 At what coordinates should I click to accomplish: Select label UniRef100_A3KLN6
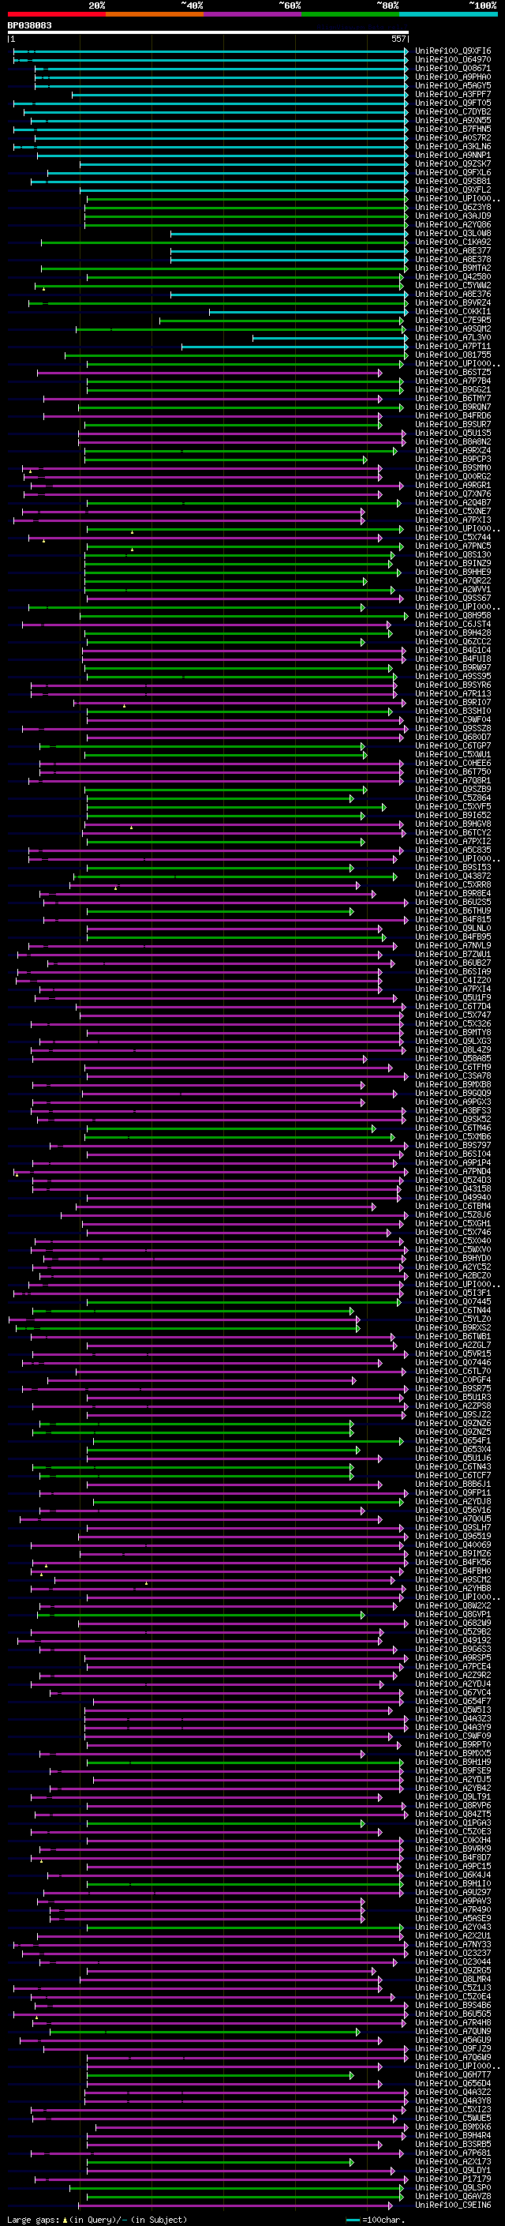tap(453, 146)
